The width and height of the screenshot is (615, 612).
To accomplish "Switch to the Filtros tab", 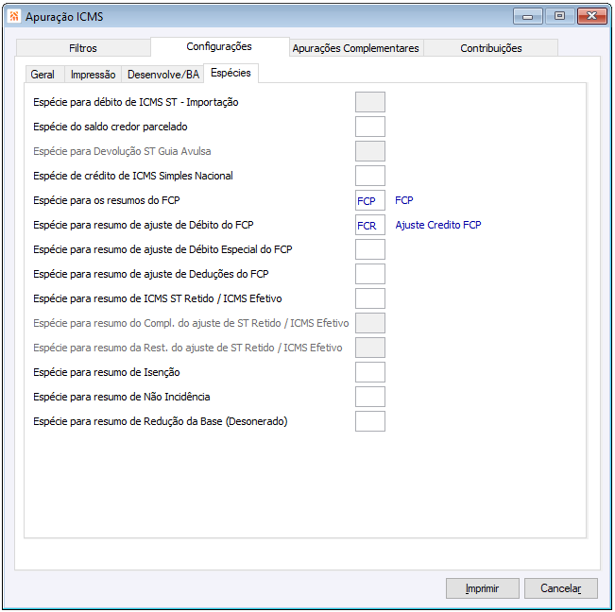I will (83, 48).
